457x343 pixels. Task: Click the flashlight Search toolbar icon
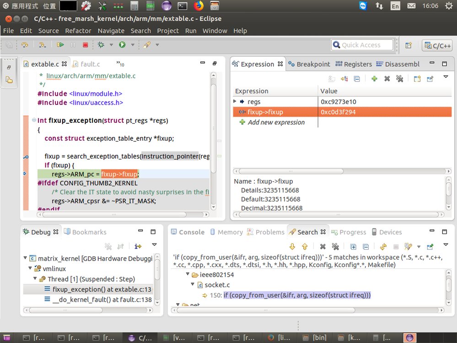(146, 44)
